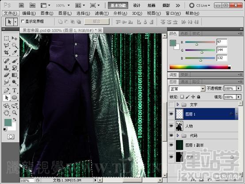
Task: Click the foreground color swatch in Color panel
Action: pos(173,43)
